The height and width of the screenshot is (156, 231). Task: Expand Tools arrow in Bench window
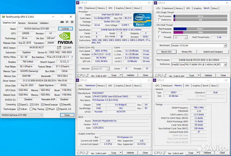tap(199, 75)
